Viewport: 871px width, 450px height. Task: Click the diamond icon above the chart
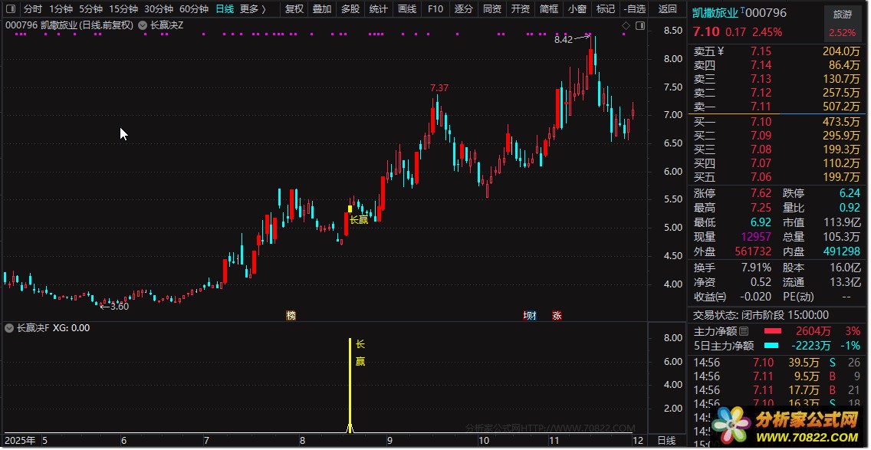(x=626, y=25)
